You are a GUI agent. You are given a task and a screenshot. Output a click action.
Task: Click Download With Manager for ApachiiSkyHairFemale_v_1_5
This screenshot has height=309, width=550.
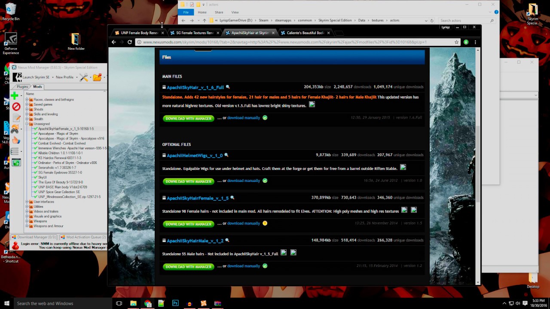(x=188, y=224)
